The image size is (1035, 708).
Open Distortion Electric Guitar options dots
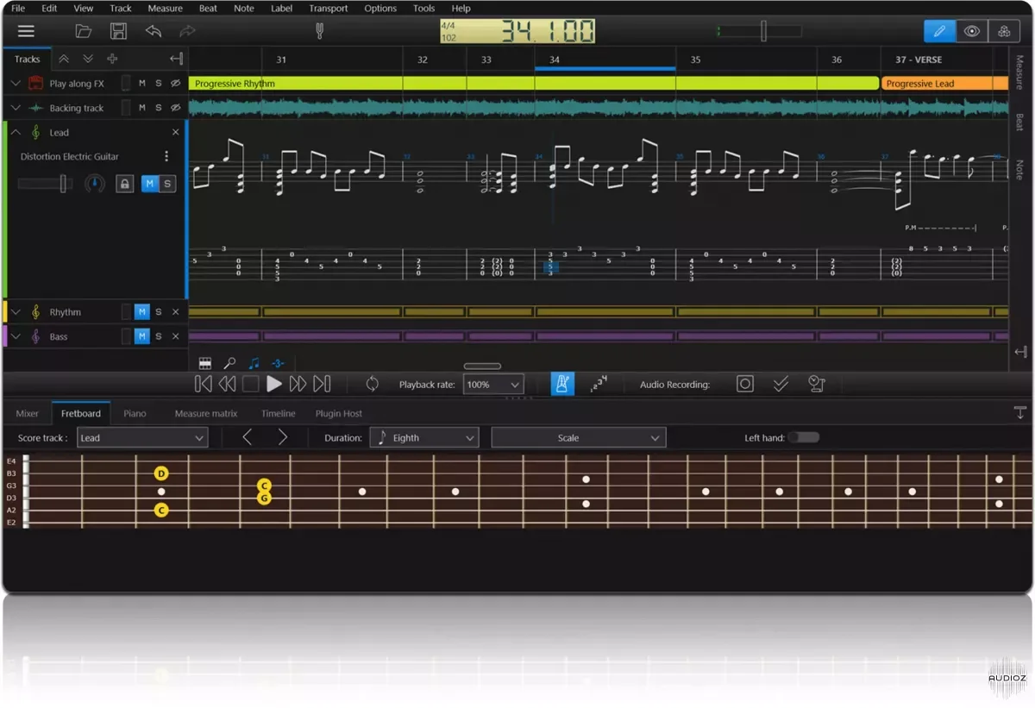click(166, 157)
